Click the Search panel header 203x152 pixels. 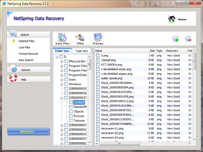pos(28,34)
